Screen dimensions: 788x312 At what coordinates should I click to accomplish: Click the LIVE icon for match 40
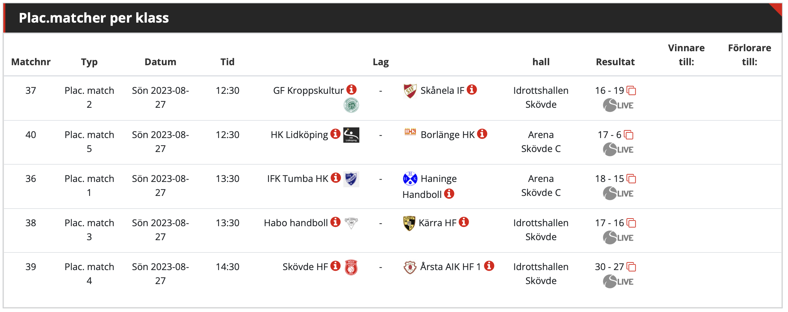tap(618, 150)
